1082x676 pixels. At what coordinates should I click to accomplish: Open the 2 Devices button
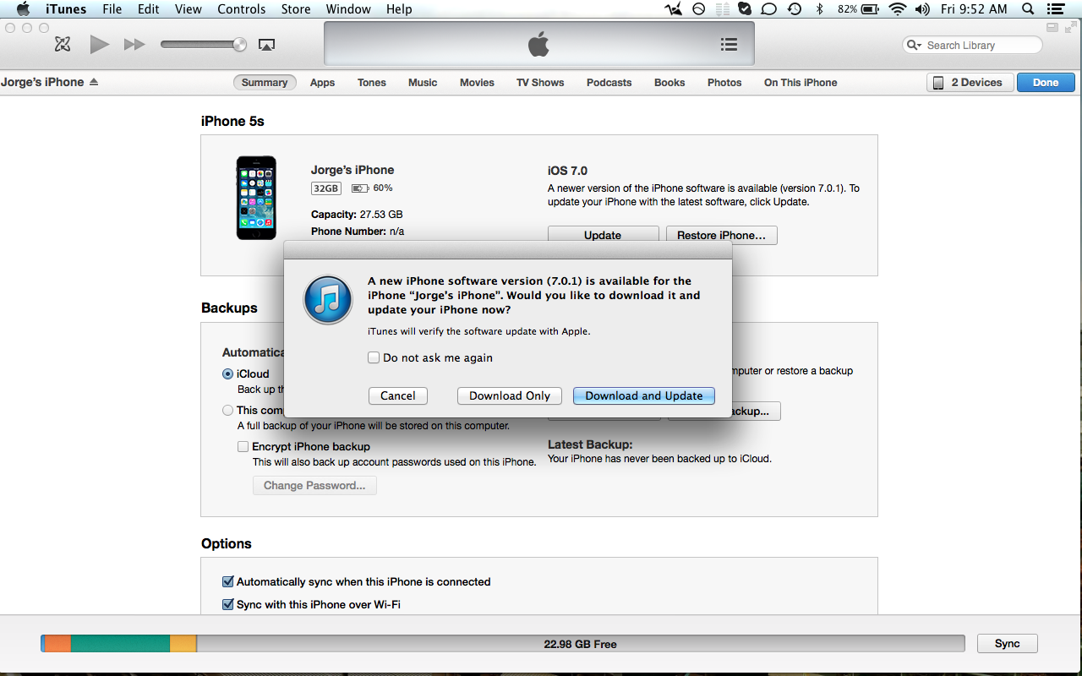[x=970, y=82]
